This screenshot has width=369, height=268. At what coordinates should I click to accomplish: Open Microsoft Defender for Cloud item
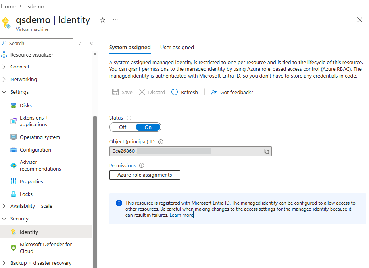46,247
